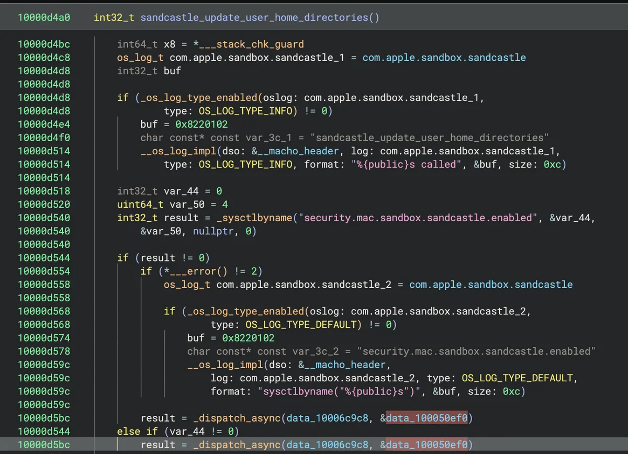This screenshot has width=628, height=454.
Task: Click the nullptr argument in sysctlbyname call
Action: point(213,231)
